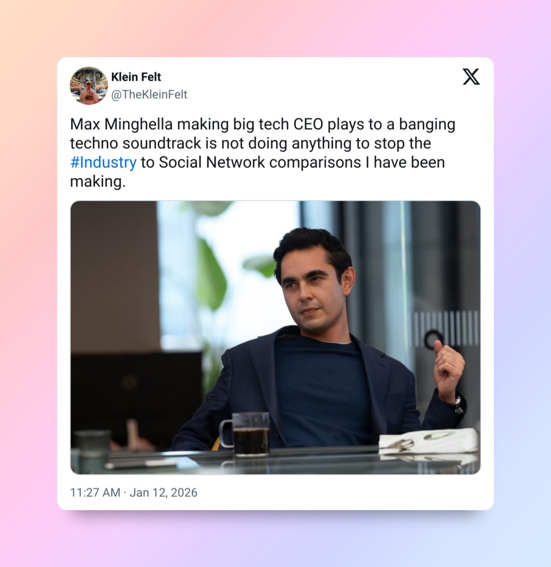Image resolution: width=551 pixels, height=567 pixels.
Task: Click the man's raised hand in photo
Action: click(448, 369)
